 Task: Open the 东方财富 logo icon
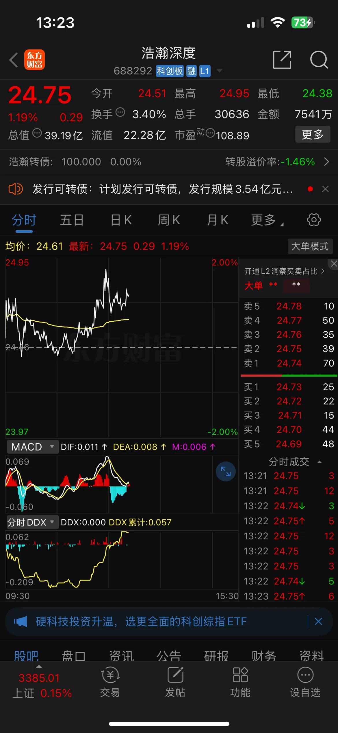(34, 60)
